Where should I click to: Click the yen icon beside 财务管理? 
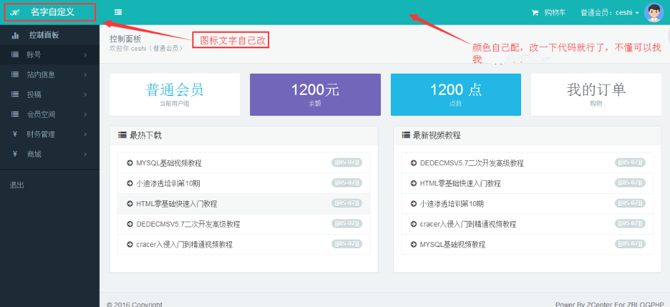click(14, 134)
